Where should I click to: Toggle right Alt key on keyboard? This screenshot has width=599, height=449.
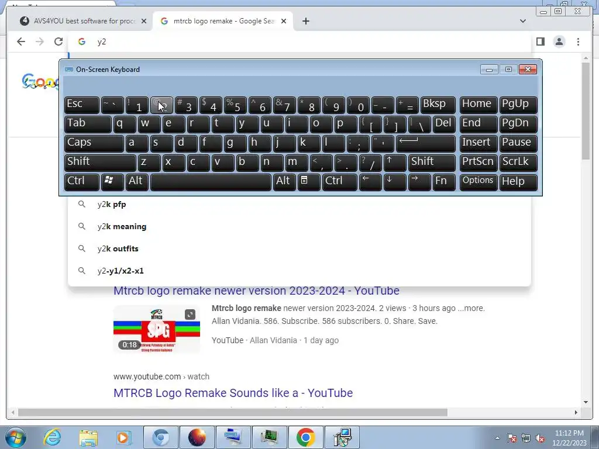click(284, 182)
